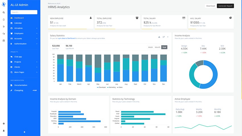This screenshot has width=242, height=136.
Task: Download the Salary Statistics chart data
Action: pos(159,37)
